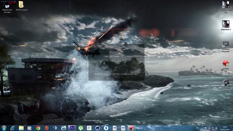Click the blue play-arrow media app icon
233x131 pixels.
(64, 128)
